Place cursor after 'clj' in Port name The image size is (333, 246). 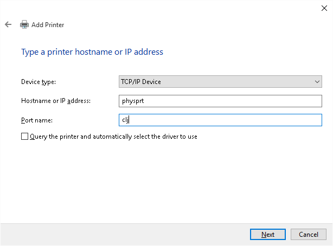coord(128,120)
